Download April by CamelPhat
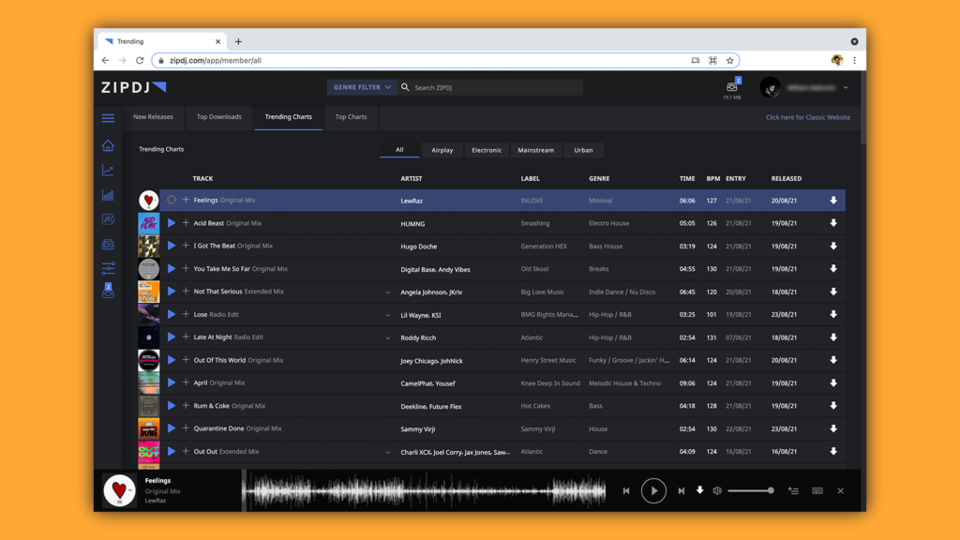Image resolution: width=960 pixels, height=540 pixels. pyautogui.click(x=833, y=382)
